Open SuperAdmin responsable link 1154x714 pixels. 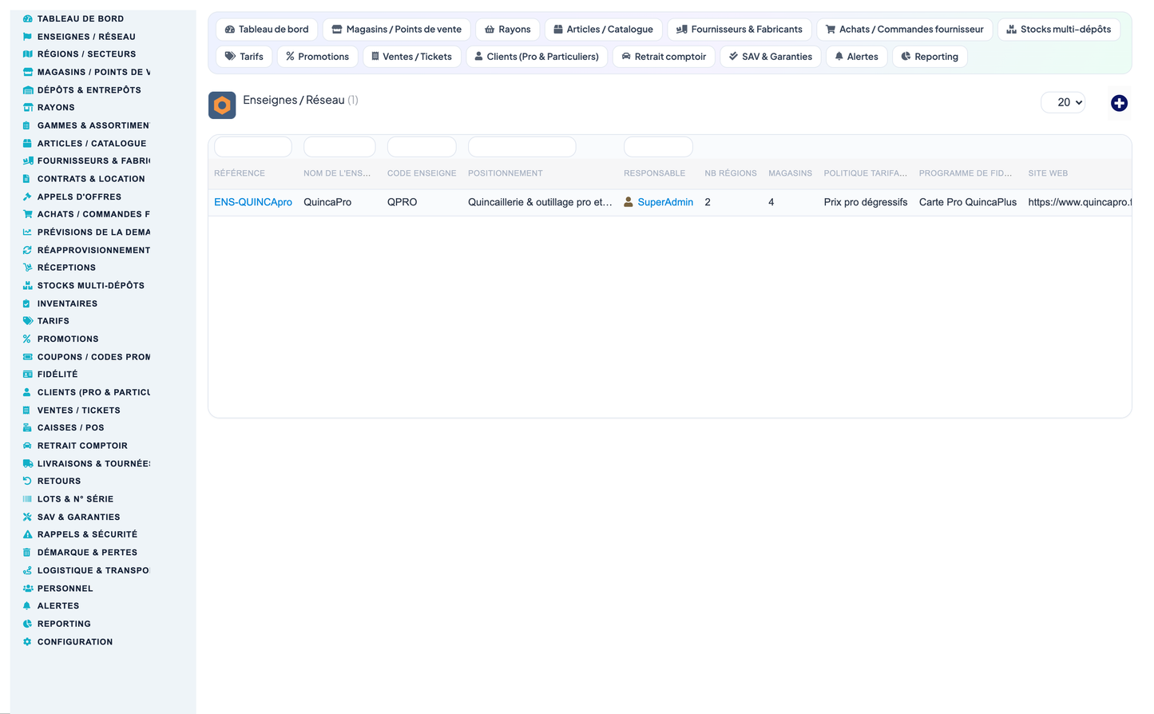665,202
